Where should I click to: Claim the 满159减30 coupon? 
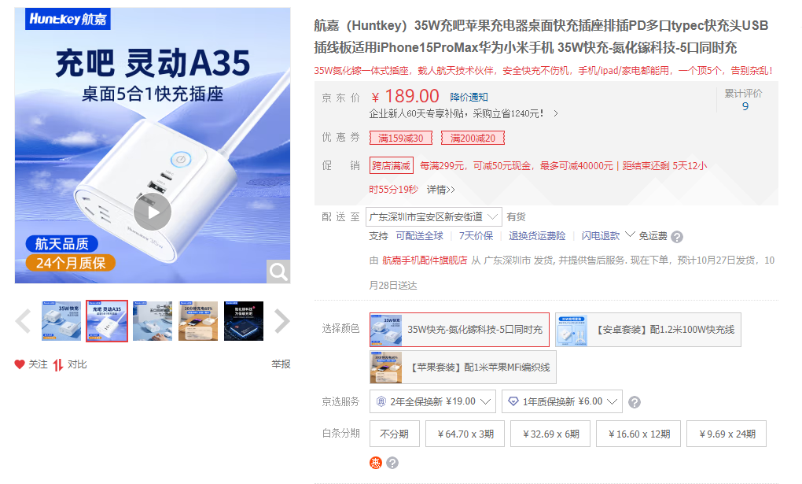(401, 138)
